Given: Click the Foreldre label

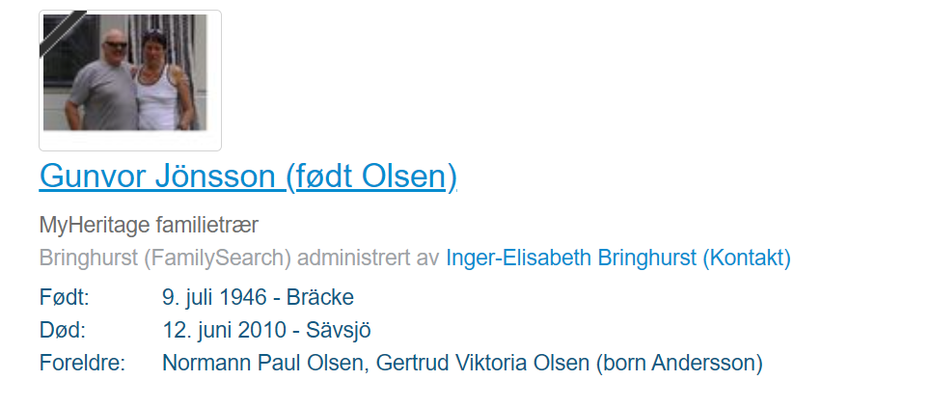Looking at the screenshot, I should click(83, 363).
